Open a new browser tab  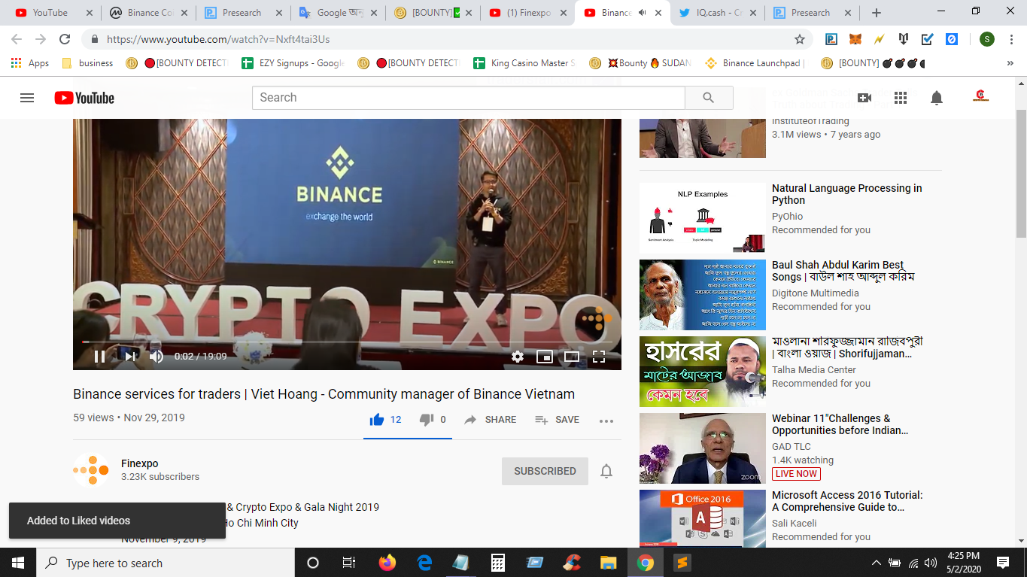click(877, 13)
